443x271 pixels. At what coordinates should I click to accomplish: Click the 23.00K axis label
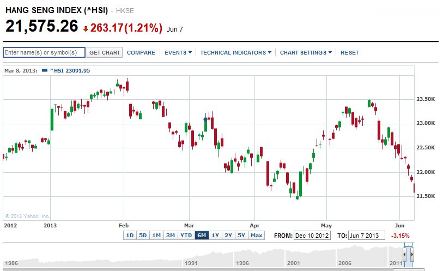coord(426,123)
